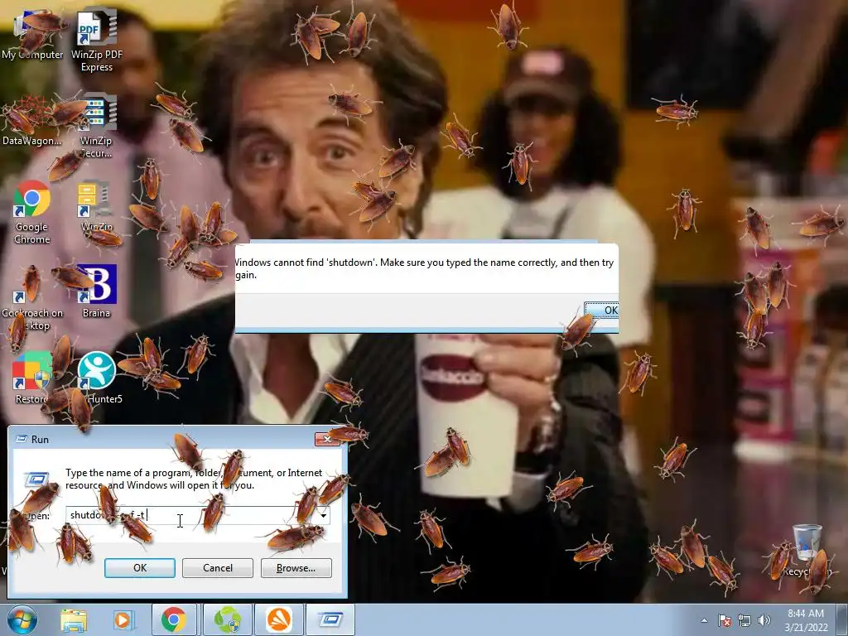
Task: Open the Restore desktop shortcut
Action: pyautogui.click(x=31, y=378)
